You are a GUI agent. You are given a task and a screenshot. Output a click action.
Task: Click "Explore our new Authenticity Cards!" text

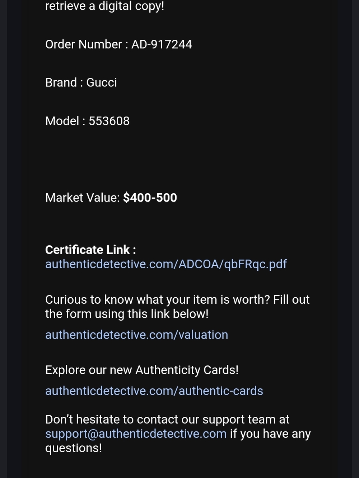(x=142, y=370)
